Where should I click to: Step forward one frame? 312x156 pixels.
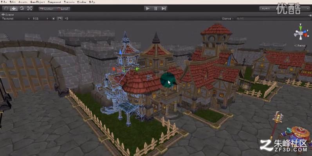pyautogui.click(x=163, y=8)
